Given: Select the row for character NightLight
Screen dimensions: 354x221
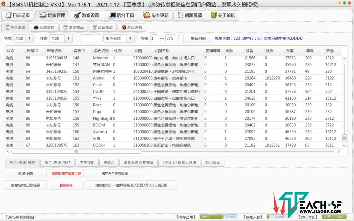Looking at the screenshot, I should [x=173, y=118].
